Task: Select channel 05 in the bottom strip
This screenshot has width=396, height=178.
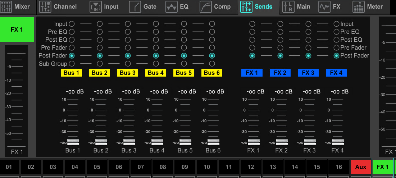Action: 97,167
